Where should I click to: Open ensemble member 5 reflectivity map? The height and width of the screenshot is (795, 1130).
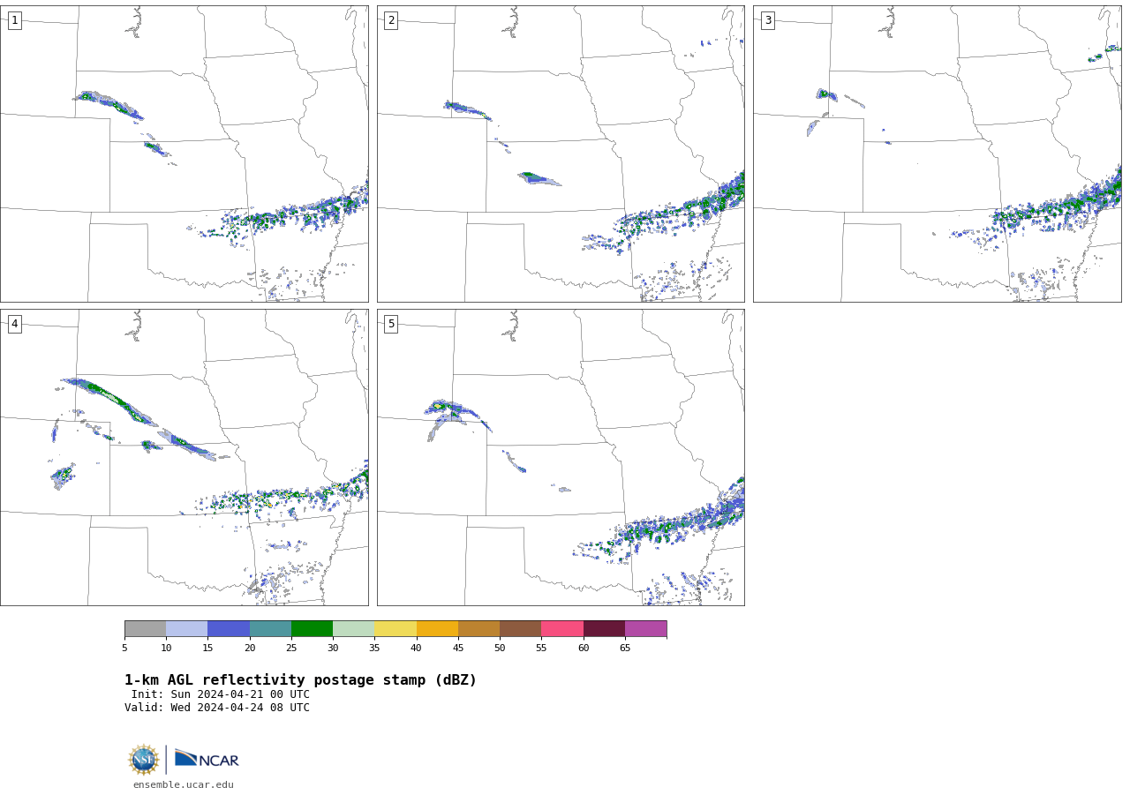coord(561,457)
